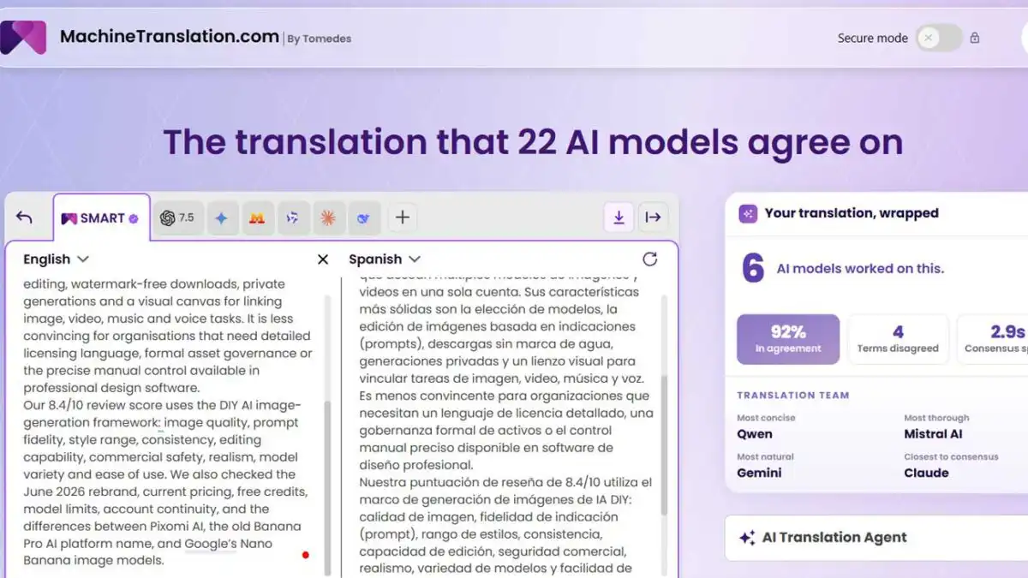Screen dimensions: 1028x578
Task: Open the Spanish target language dropdown
Action: (x=384, y=259)
